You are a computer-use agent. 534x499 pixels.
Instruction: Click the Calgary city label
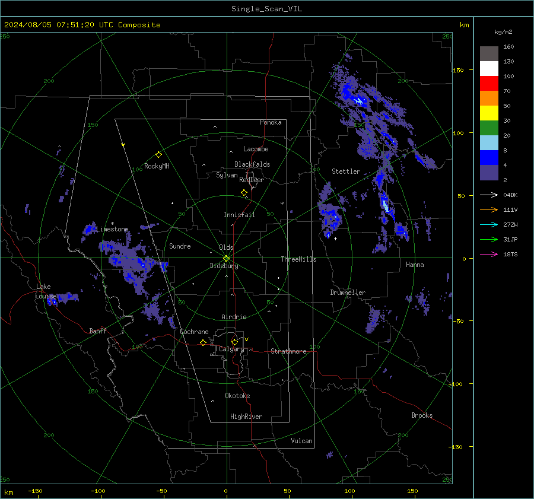coord(231,349)
